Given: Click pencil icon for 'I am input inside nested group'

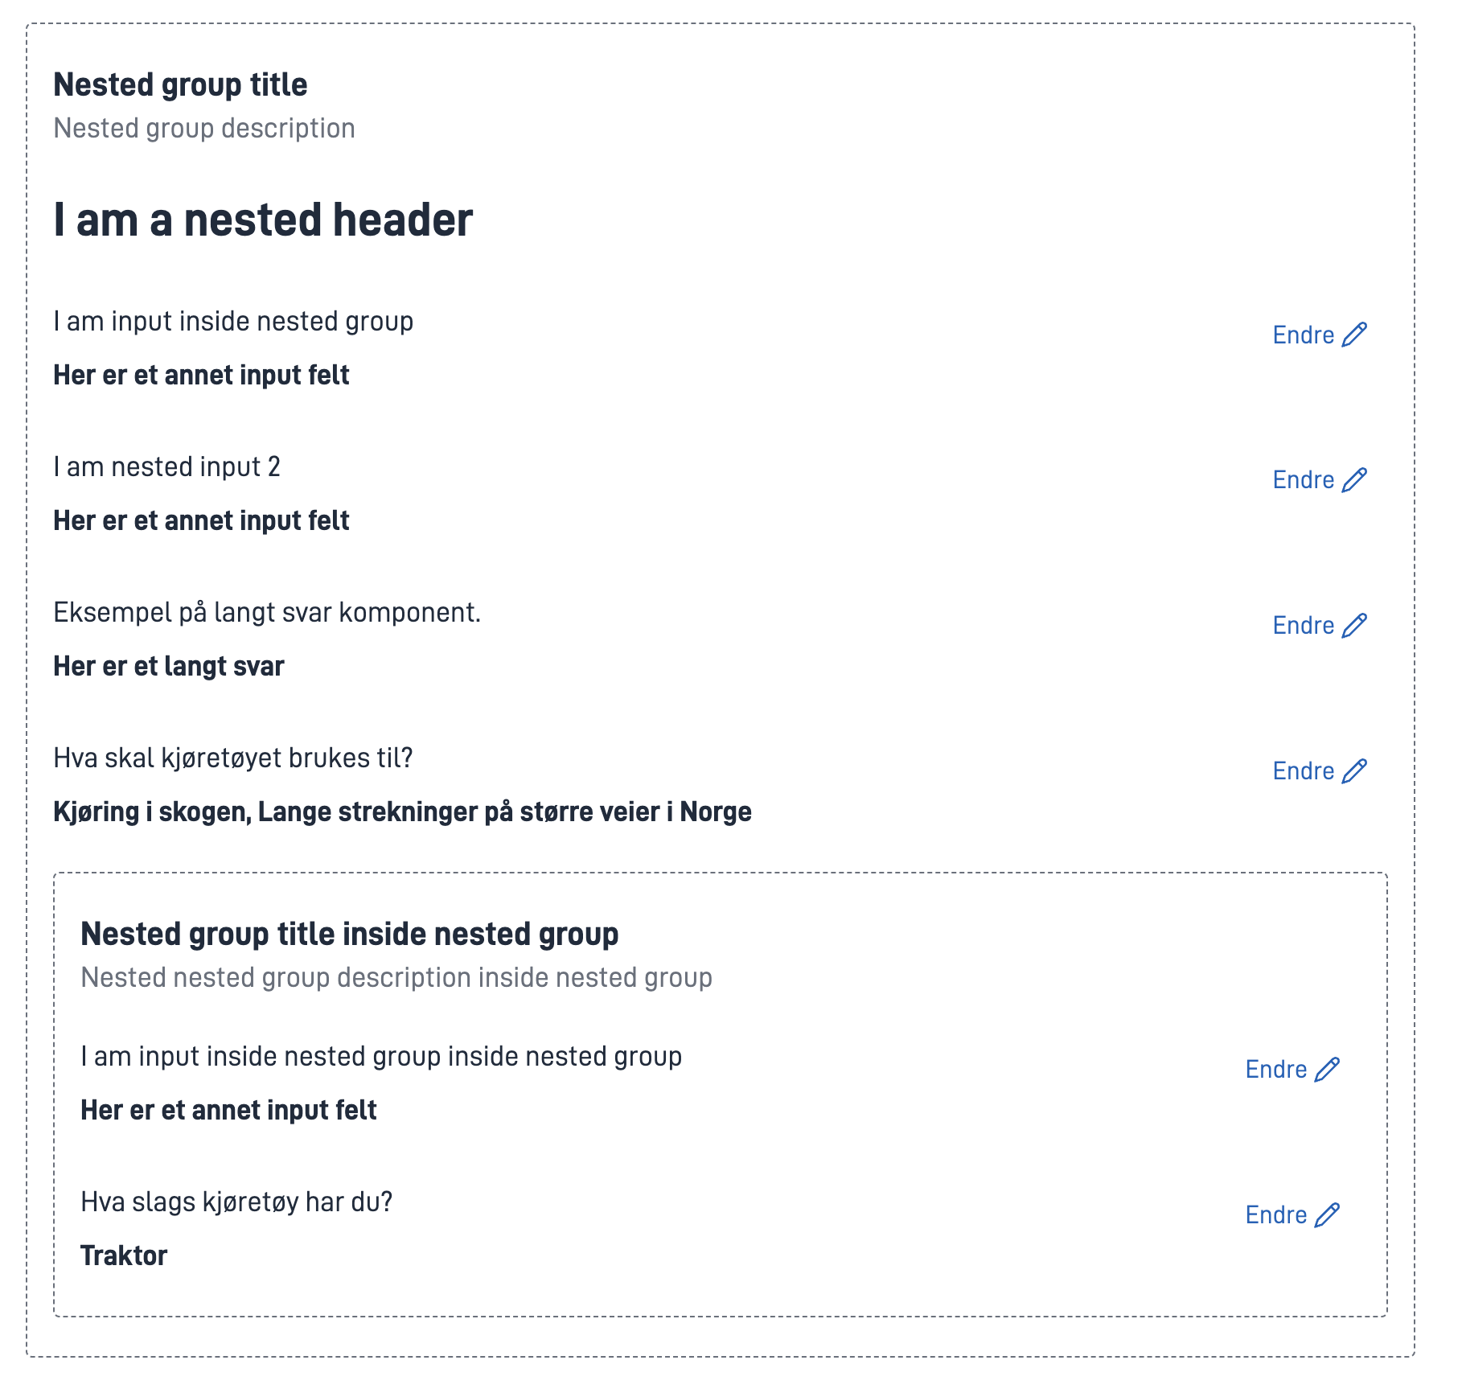Looking at the screenshot, I should pyautogui.click(x=1354, y=335).
